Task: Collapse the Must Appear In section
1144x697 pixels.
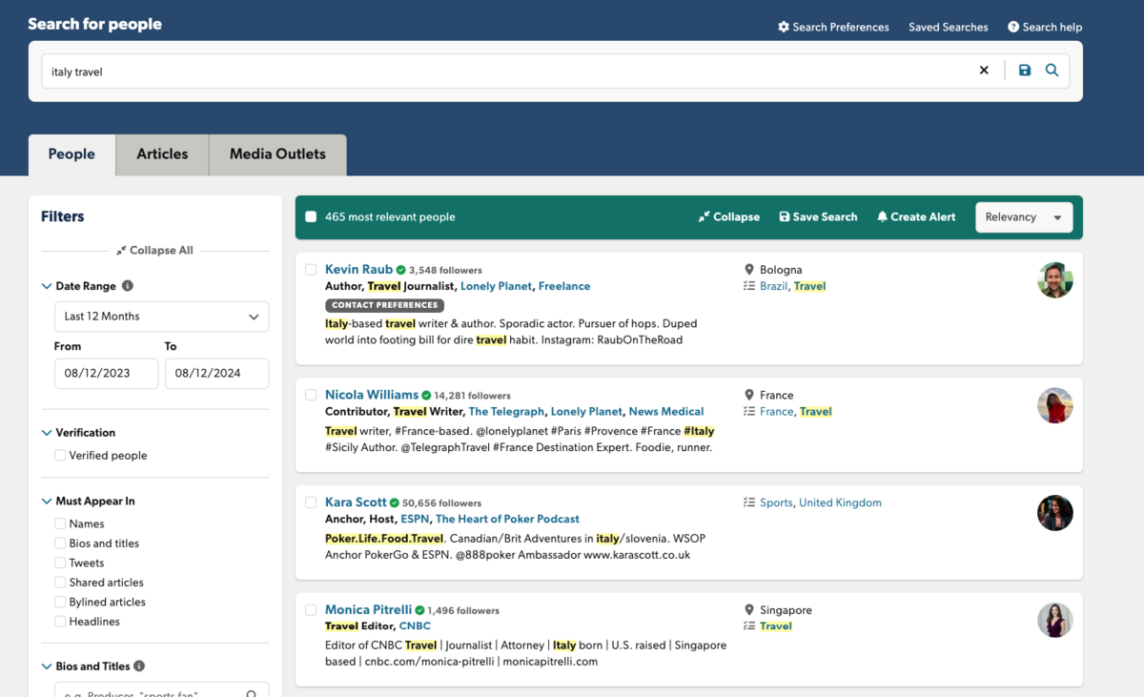Action: [47, 502]
